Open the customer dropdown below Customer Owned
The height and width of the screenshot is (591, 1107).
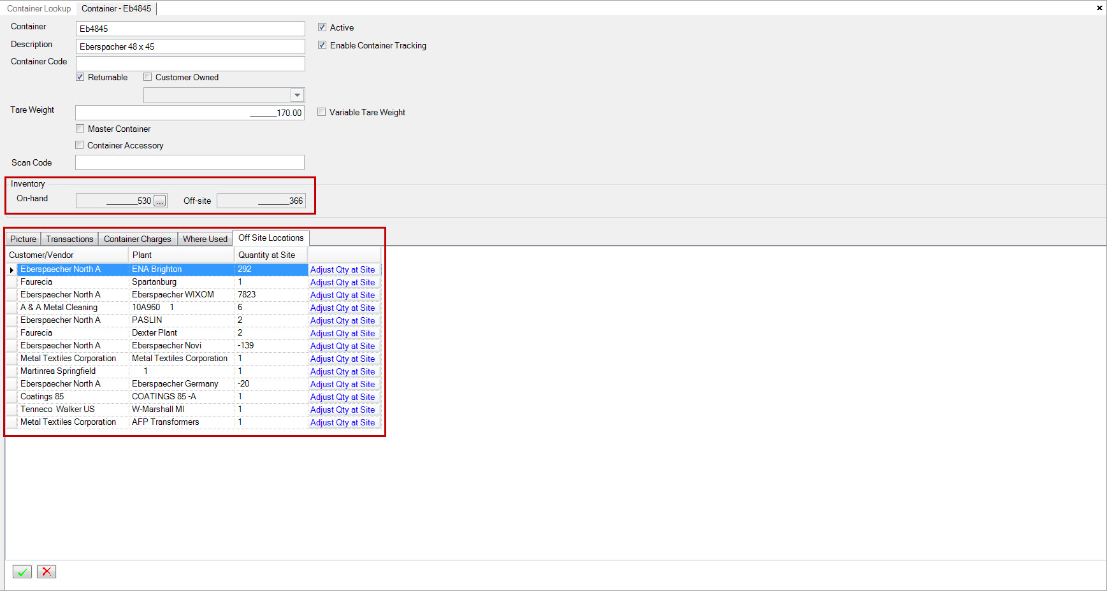pyautogui.click(x=297, y=95)
